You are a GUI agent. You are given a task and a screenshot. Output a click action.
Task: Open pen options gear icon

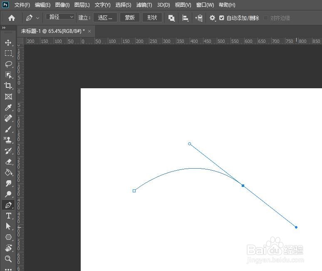[212, 18]
